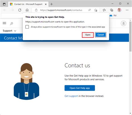Click the Contact us heading
The width and height of the screenshot is (132, 115).
tap(77, 66)
